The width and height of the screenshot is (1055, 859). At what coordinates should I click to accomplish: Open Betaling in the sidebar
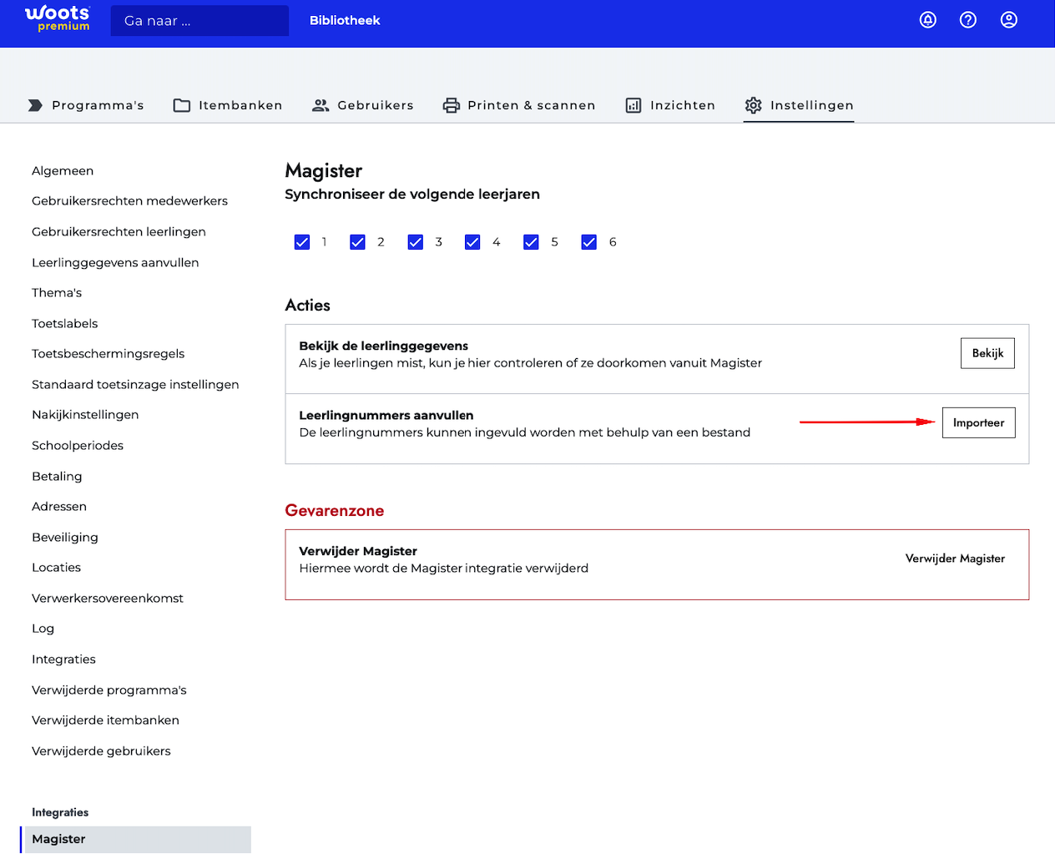[x=57, y=476]
